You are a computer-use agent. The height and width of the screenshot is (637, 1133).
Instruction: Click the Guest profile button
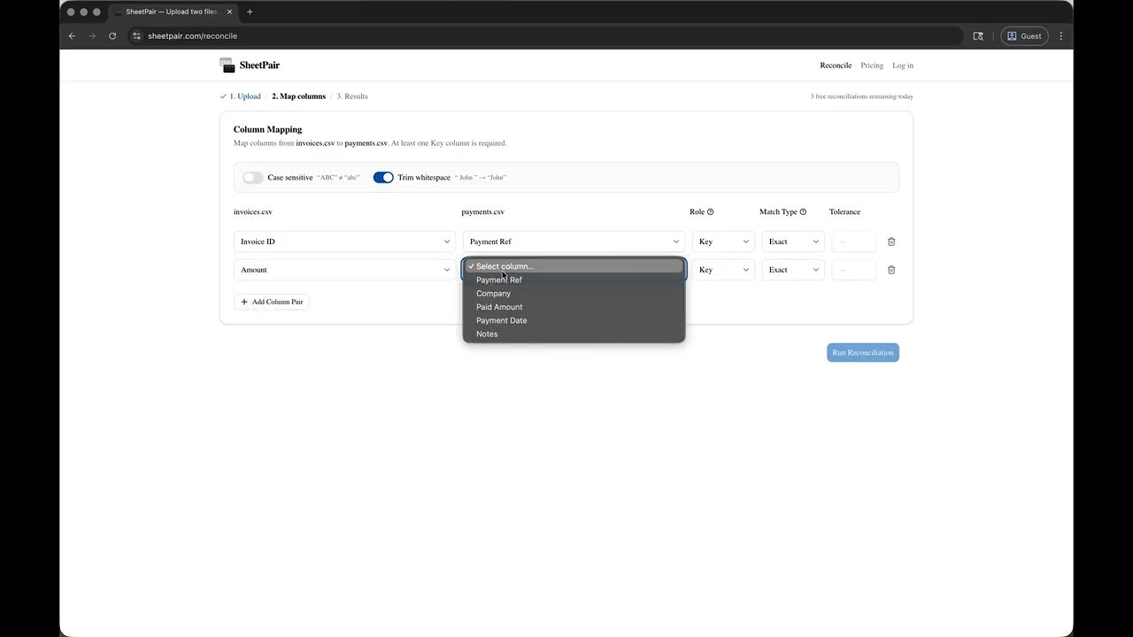1024,36
